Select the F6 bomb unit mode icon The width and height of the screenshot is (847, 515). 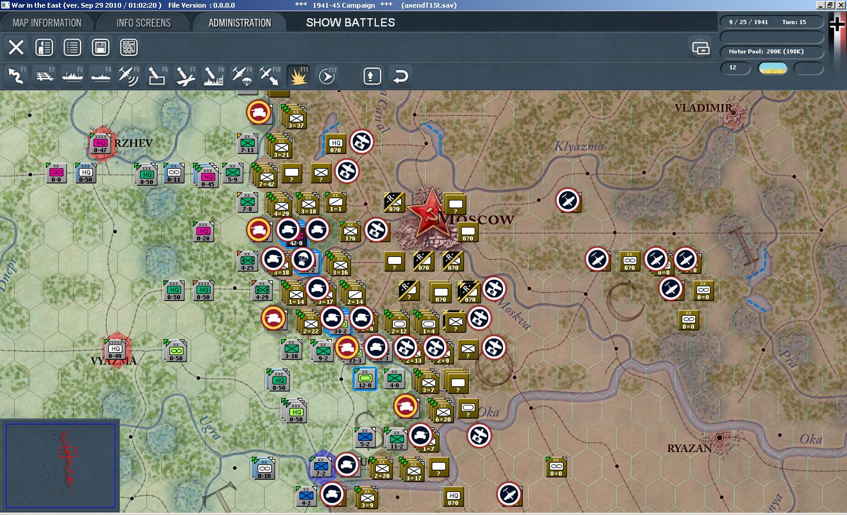click(157, 76)
